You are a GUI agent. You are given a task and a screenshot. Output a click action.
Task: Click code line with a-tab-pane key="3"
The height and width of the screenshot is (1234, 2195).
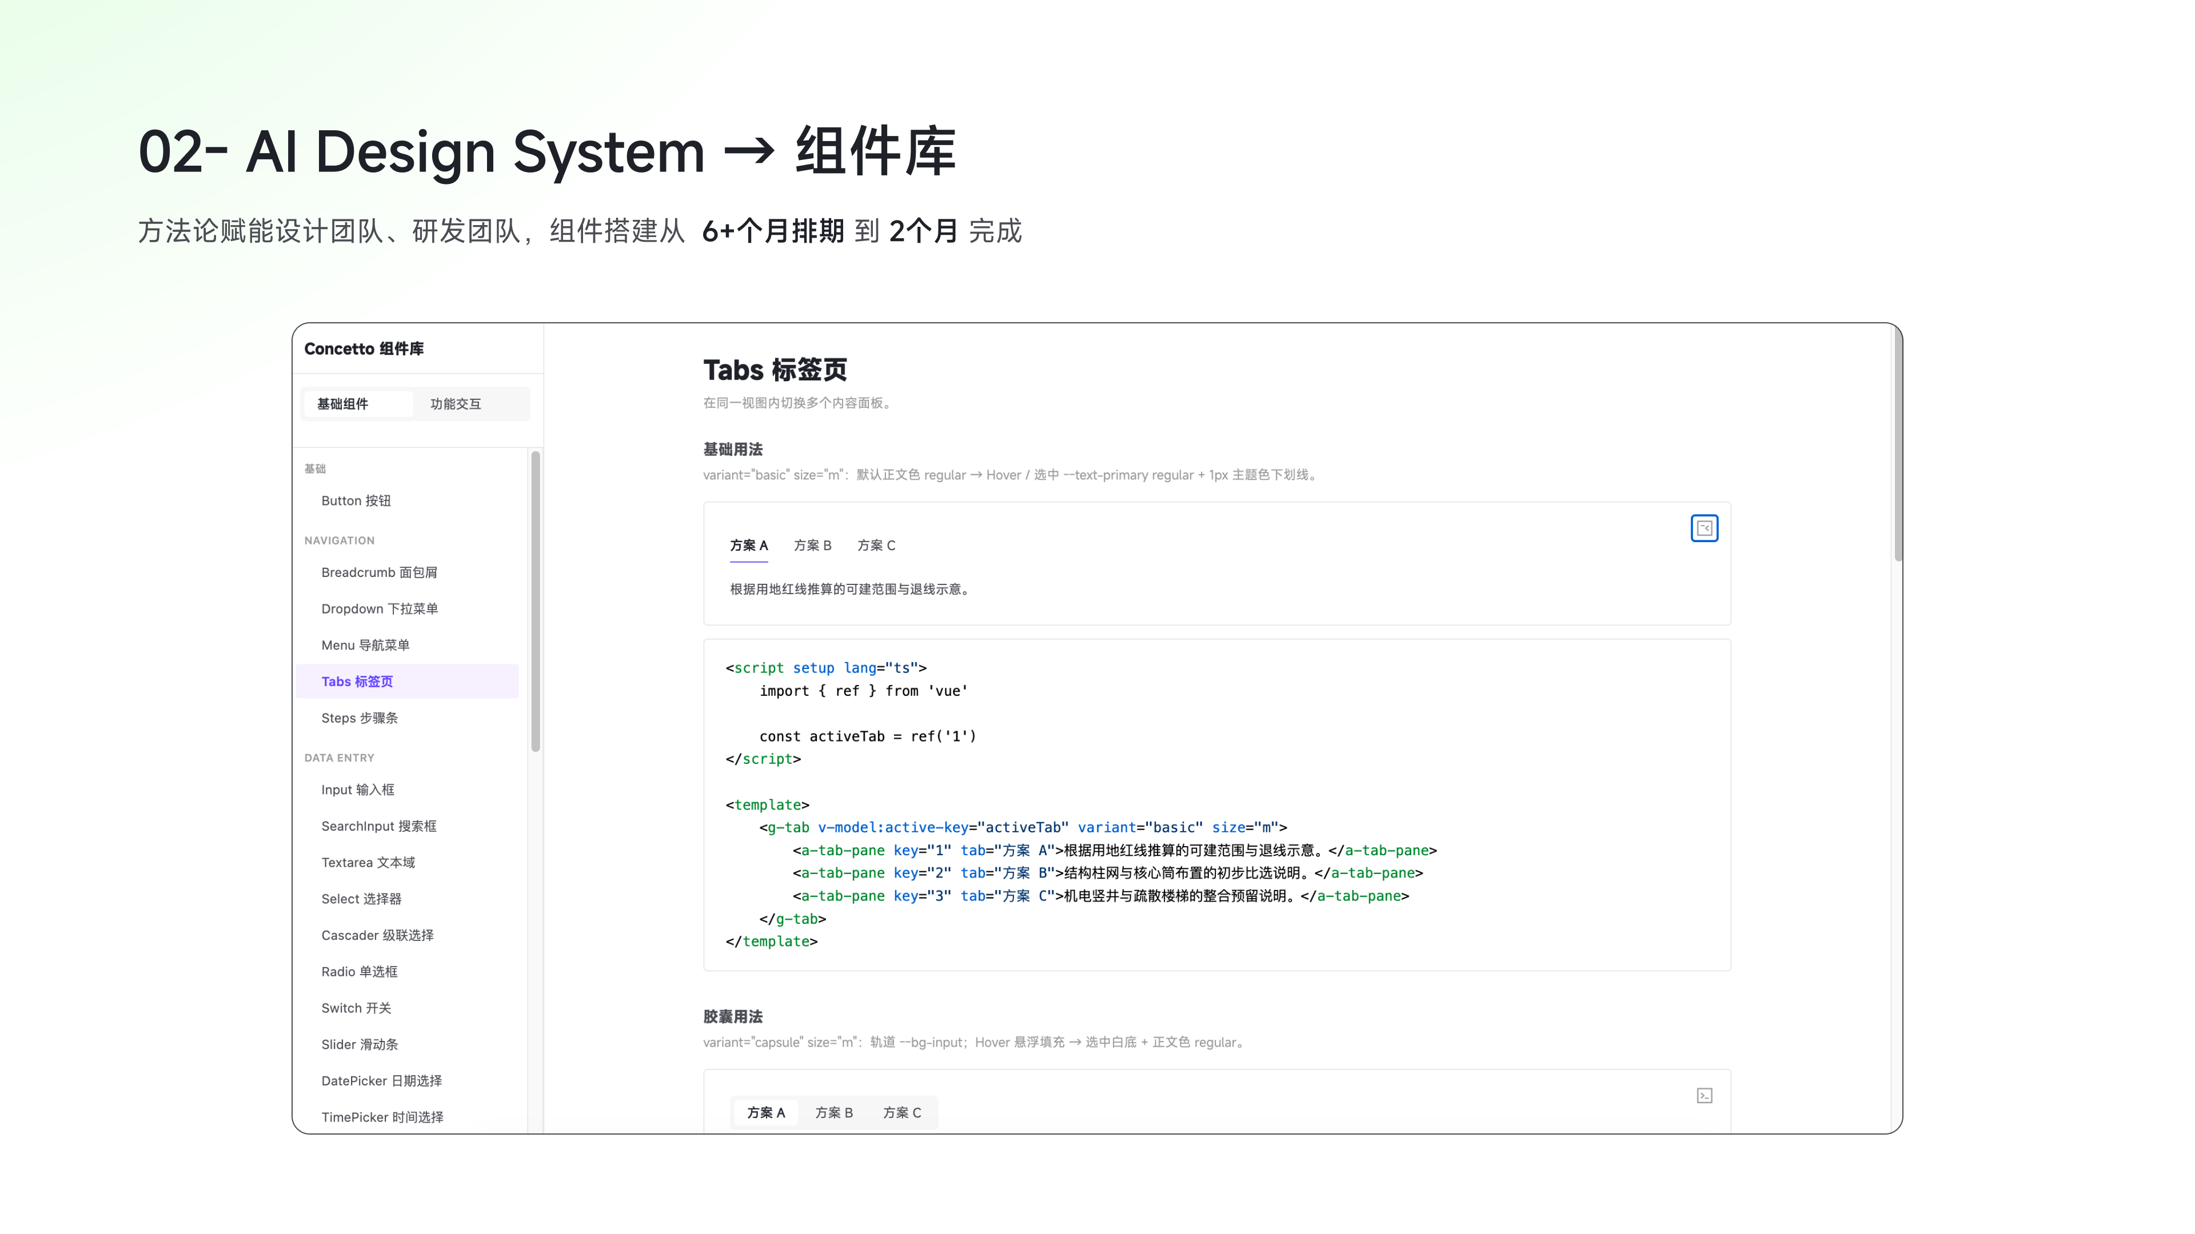click(1101, 896)
